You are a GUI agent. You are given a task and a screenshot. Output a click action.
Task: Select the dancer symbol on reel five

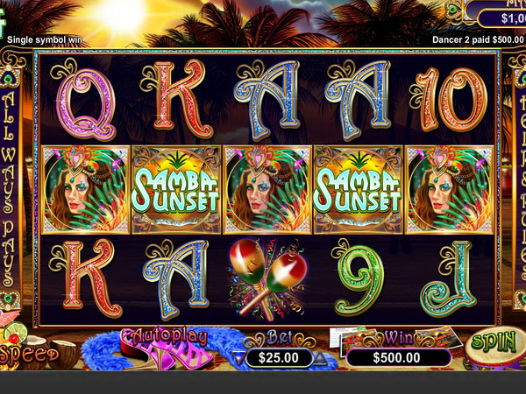pyautogui.click(x=450, y=190)
